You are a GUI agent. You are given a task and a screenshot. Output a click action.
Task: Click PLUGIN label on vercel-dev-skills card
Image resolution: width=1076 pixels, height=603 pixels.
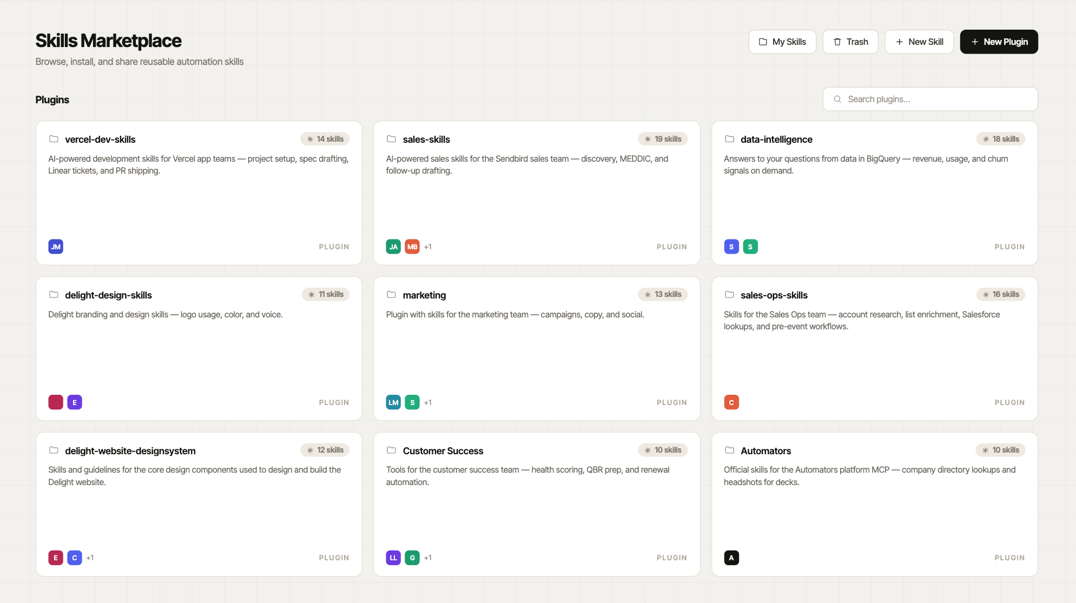click(334, 247)
